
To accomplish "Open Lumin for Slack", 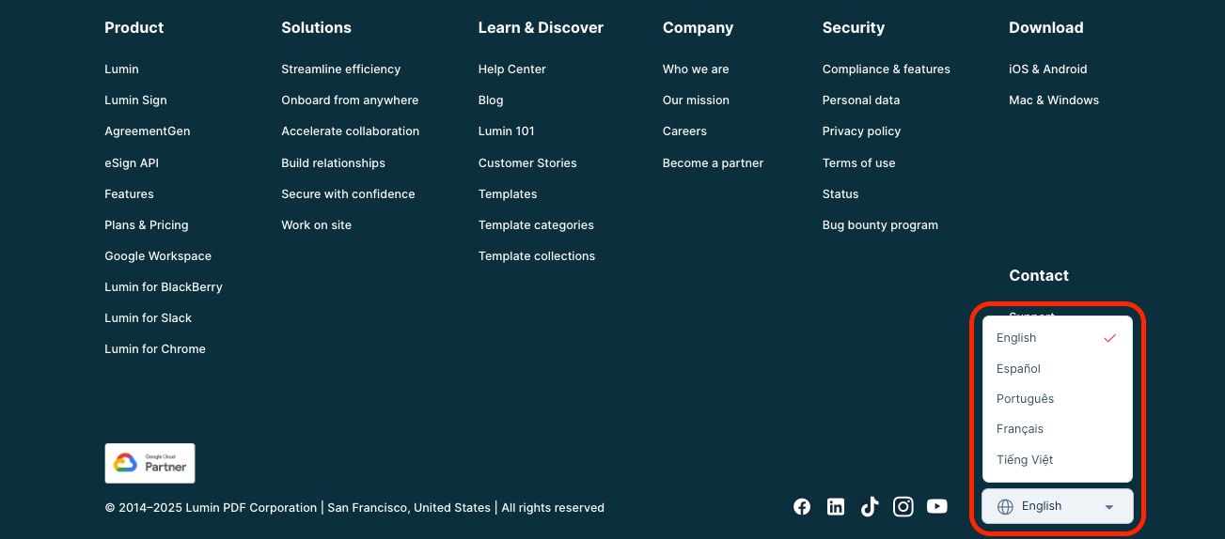I will coord(149,318).
